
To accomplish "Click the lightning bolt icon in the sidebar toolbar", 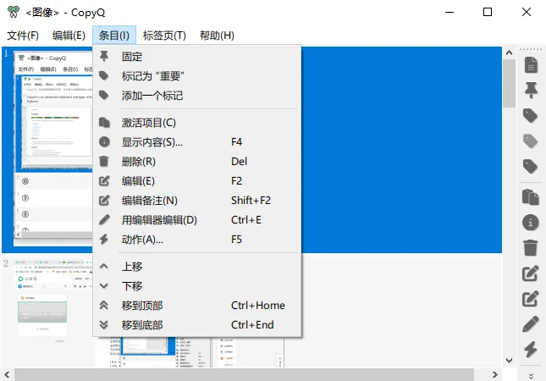I will [531, 350].
